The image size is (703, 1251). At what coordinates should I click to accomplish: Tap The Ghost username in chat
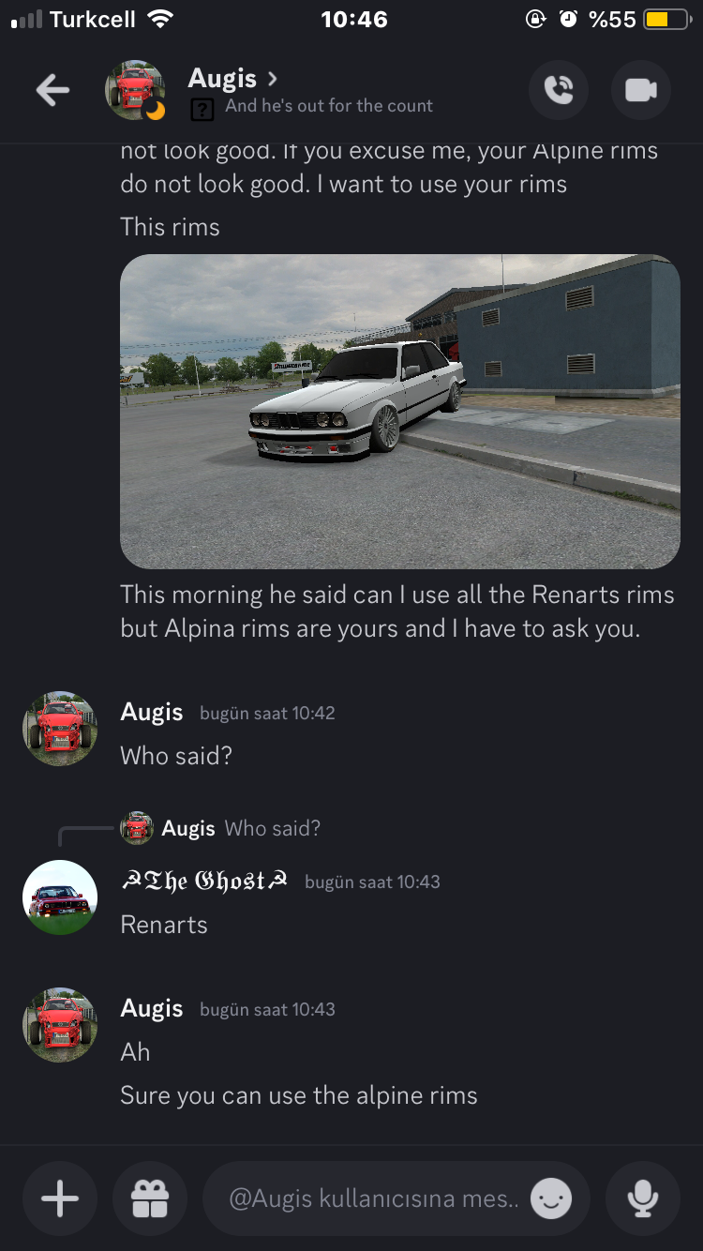(204, 882)
